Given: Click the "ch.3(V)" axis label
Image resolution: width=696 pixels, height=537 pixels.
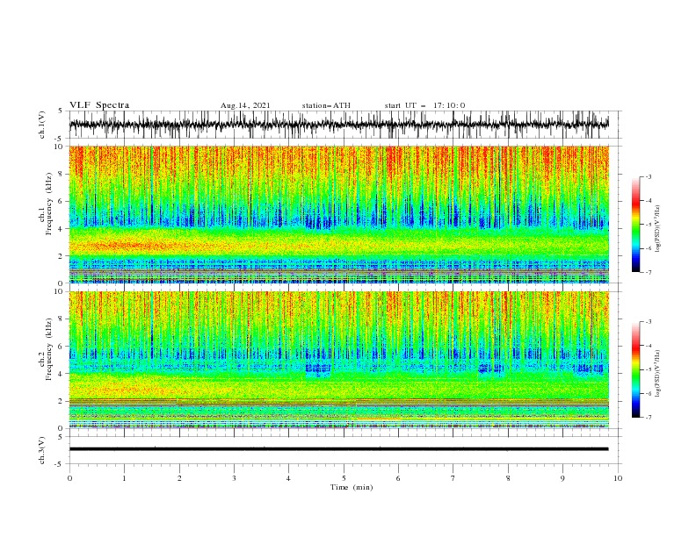Looking at the screenshot, I should point(42,450).
